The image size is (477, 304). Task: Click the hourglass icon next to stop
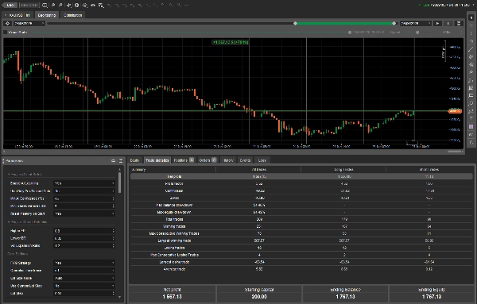point(459,23)
